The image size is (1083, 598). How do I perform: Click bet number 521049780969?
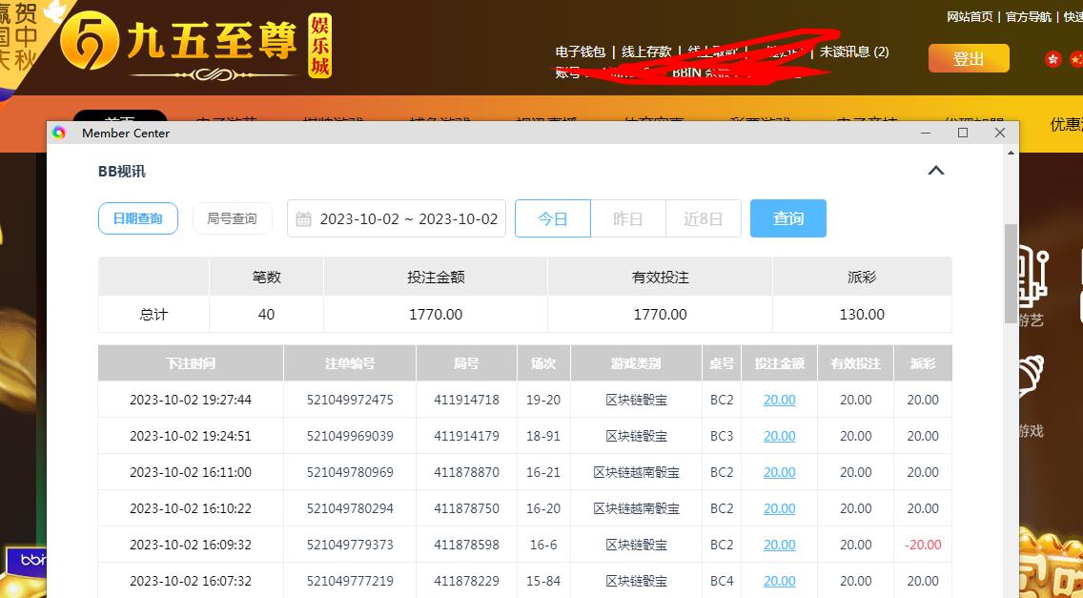350,472
